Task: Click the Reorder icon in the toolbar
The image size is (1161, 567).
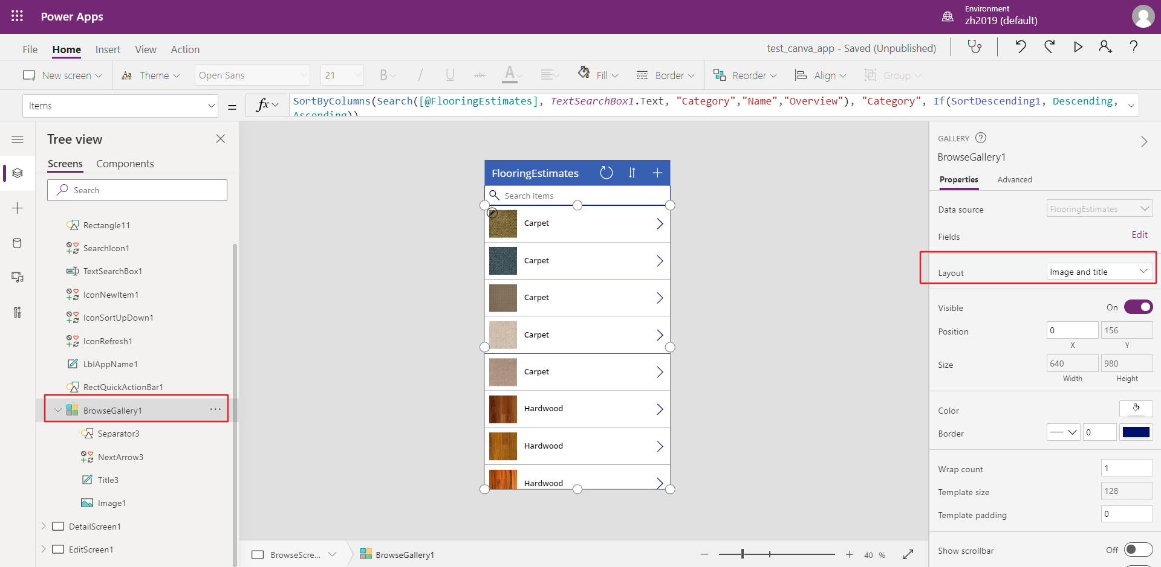Action: 719,74
